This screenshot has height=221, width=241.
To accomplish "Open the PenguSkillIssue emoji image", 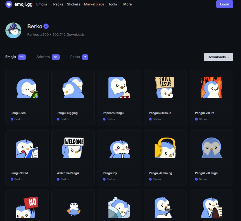I will (165, 88).
